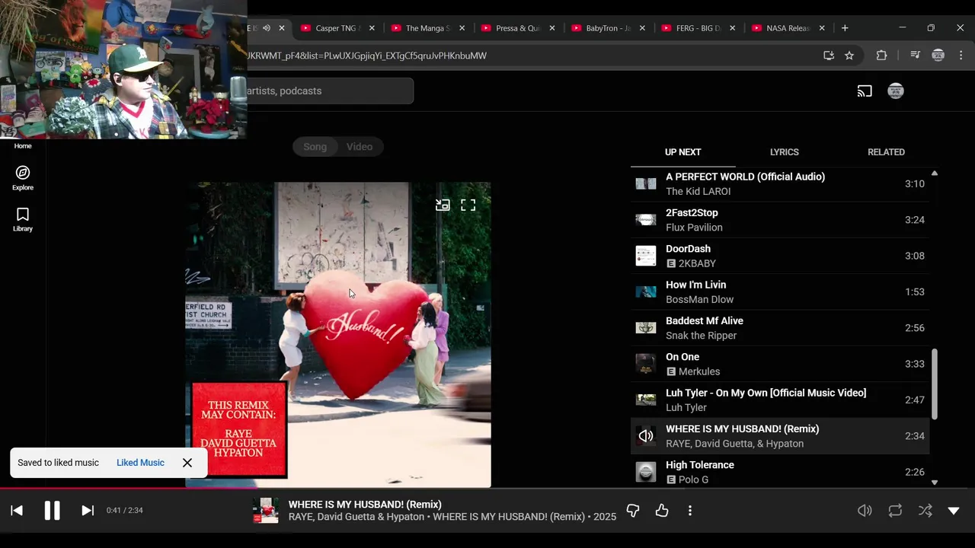Click the On One queue thumbnail
The width and height of the screenshot is (975, 548).
pyautogui.click(x=646, y=364)
